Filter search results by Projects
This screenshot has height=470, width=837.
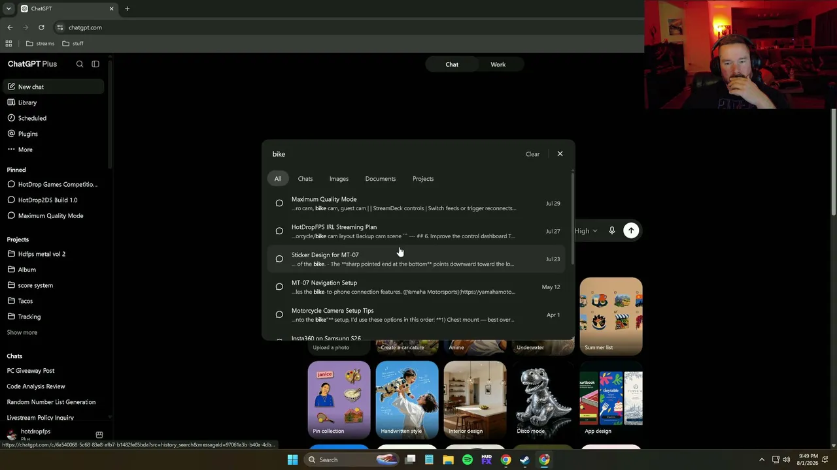[423, 179]
